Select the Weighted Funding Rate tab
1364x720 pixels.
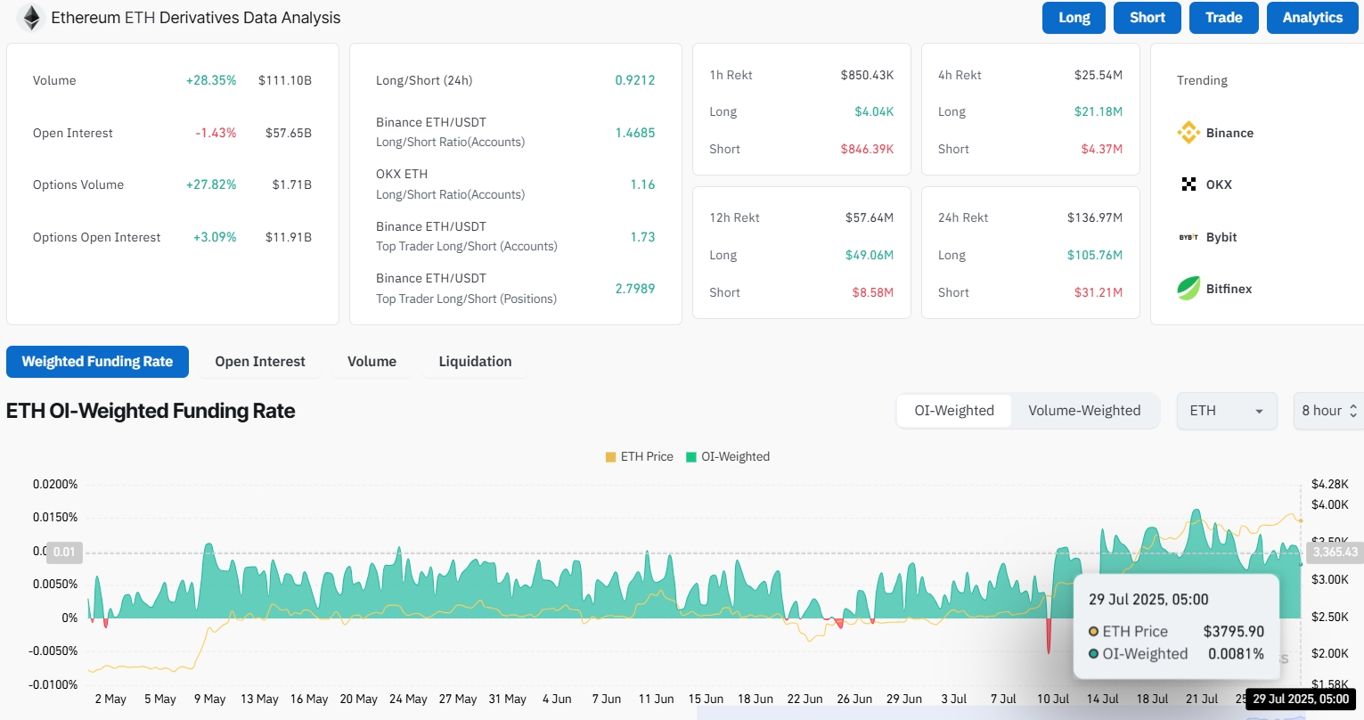[97, 362]
